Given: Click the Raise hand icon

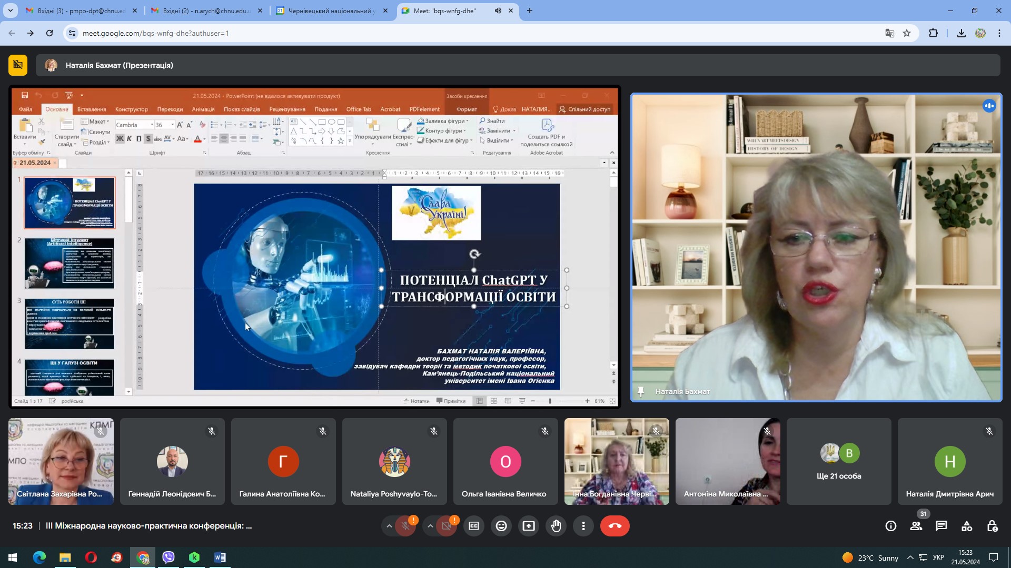Looking at the screenshot, I should (556, 526).
